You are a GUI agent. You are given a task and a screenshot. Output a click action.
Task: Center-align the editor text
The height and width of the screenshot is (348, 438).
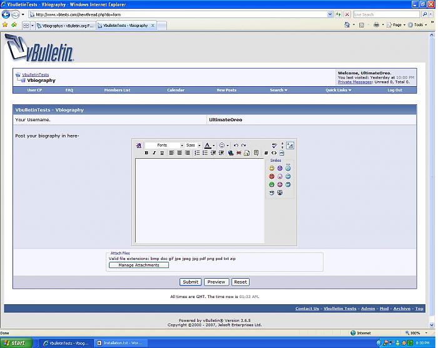180,153
